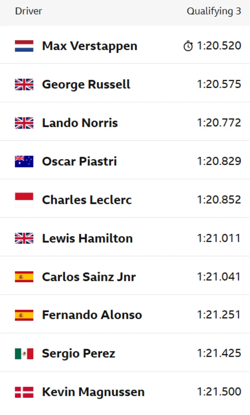
Task: Click the Spanish flag beside Fernando Alonso
Action: tap(24, 315)
